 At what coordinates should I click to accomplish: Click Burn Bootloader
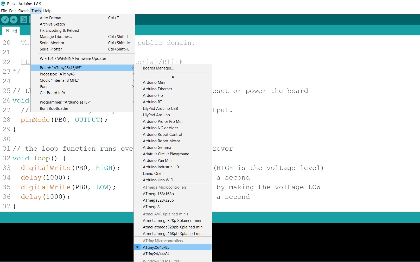[x=83, y=108]
